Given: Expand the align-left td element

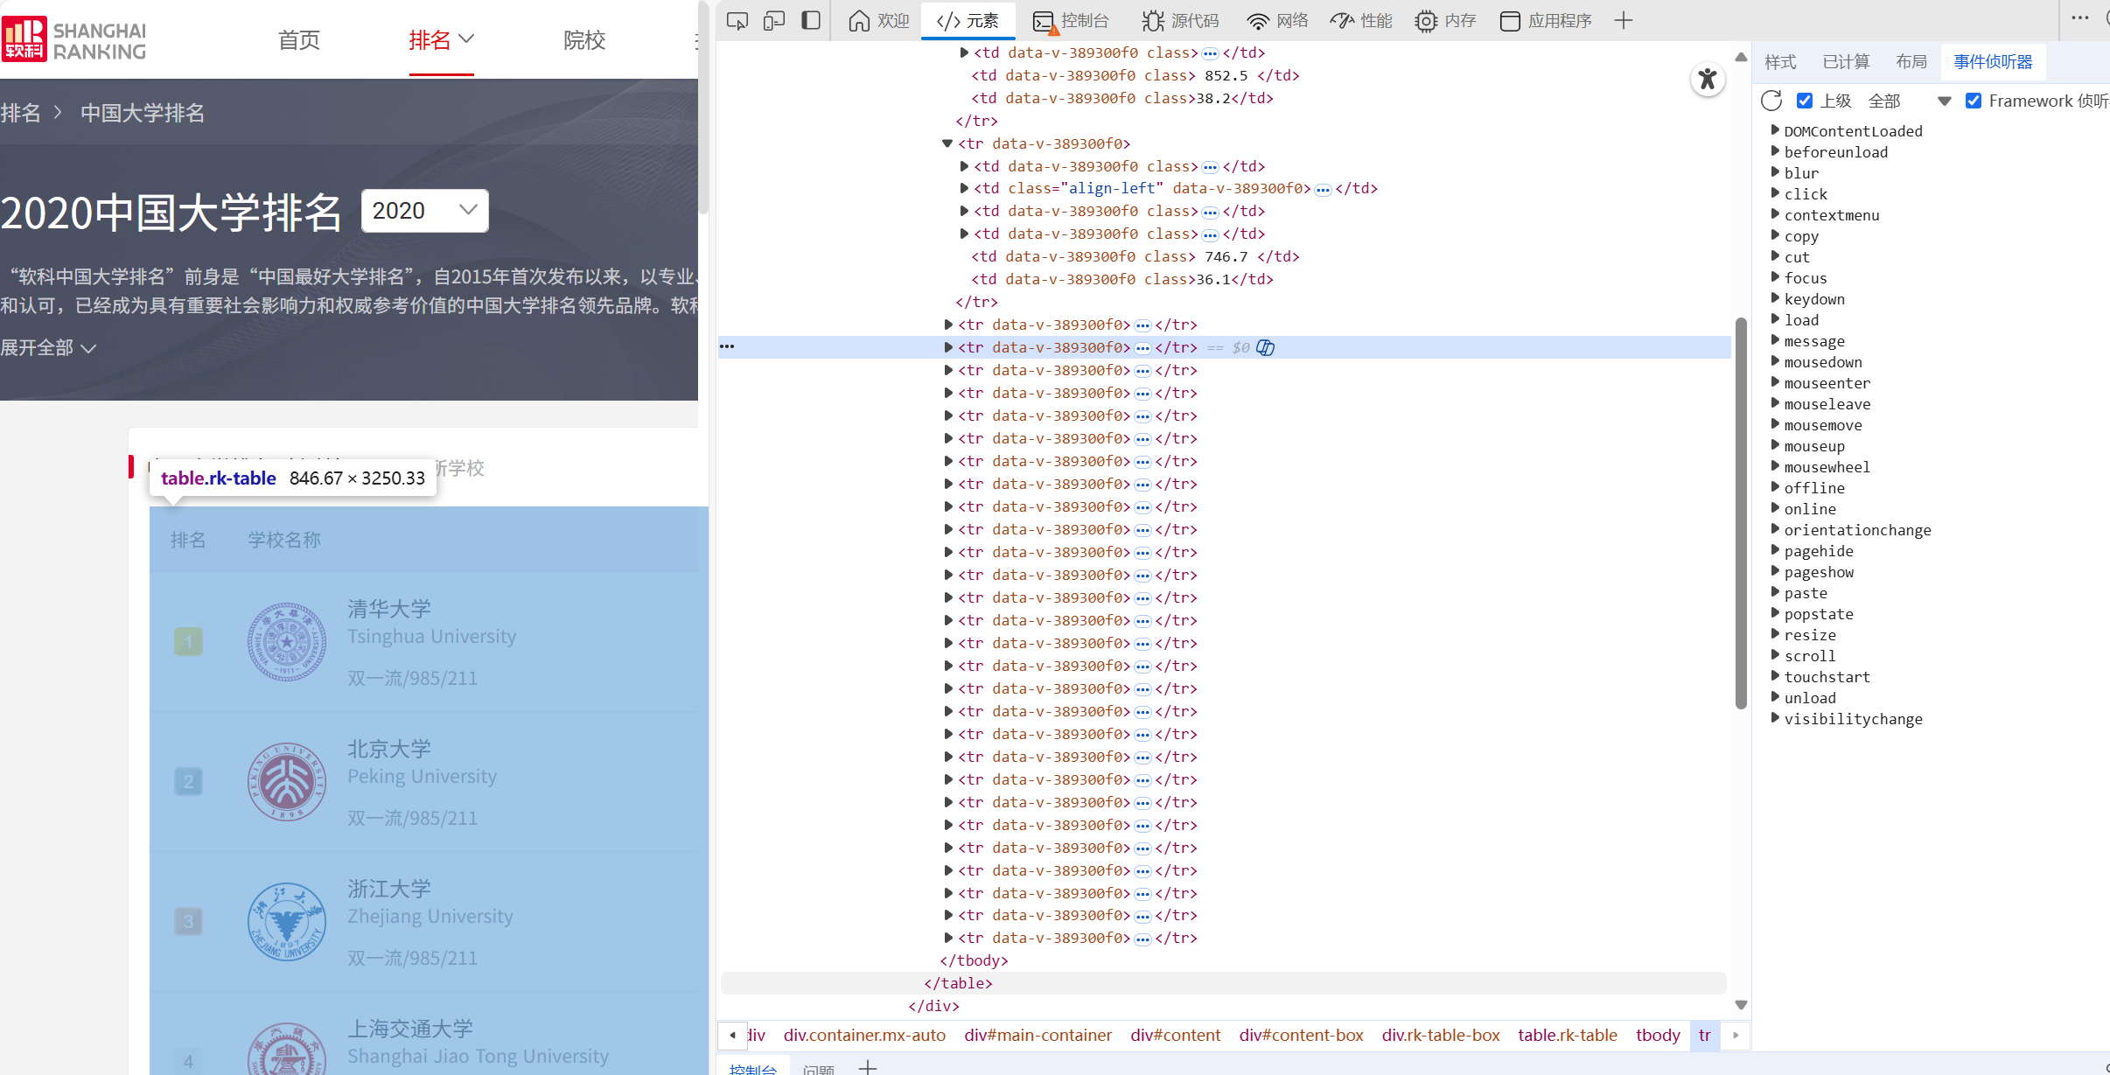Looking at the screenshot, I should point(964,188).
